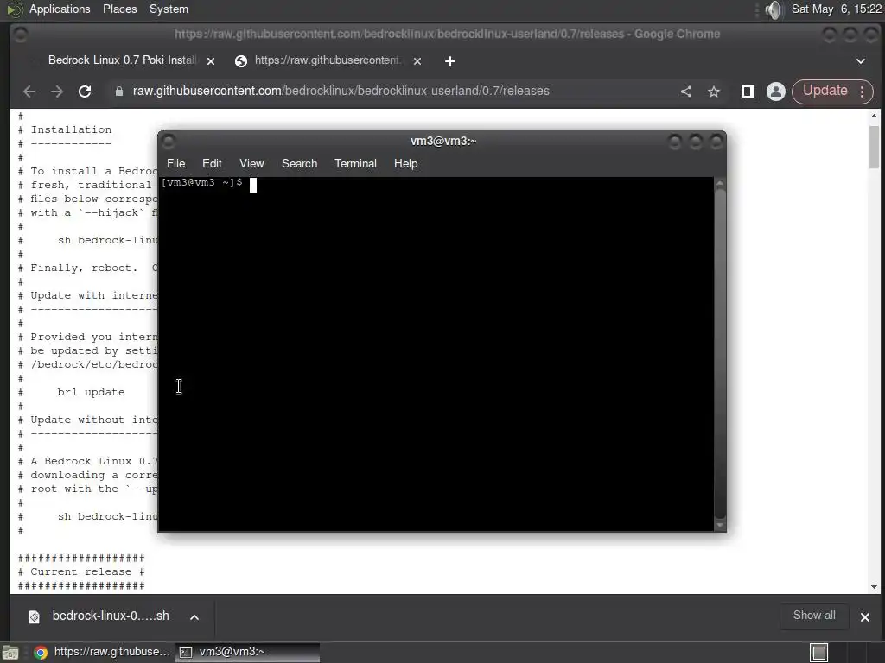Expand the bedrock-linux download options chevron
This screenshot has width=885, height=663.
pos(194,616)
